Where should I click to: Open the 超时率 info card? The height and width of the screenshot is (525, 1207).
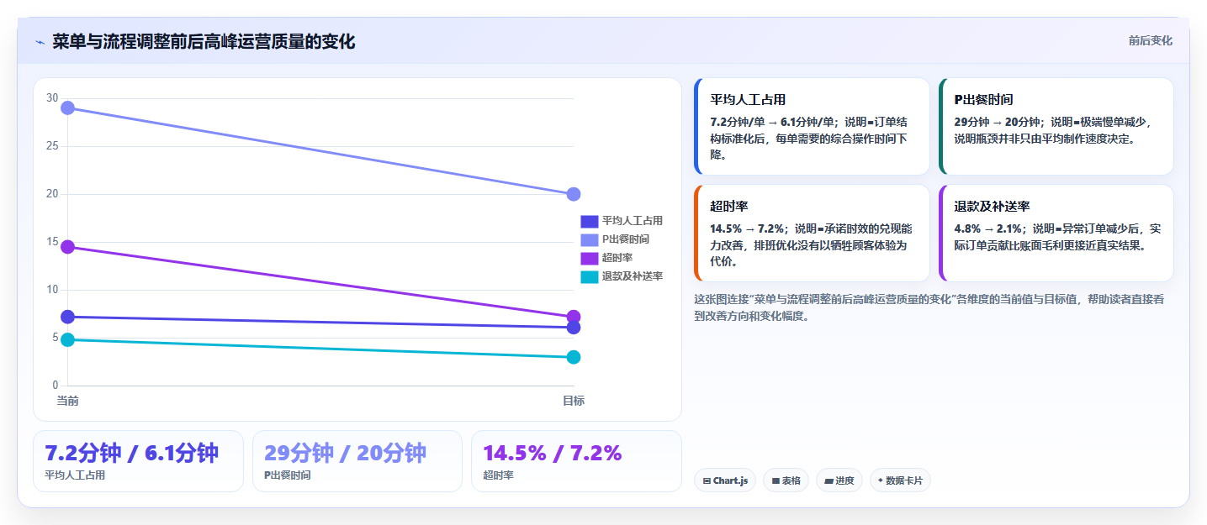coord(812,233)
